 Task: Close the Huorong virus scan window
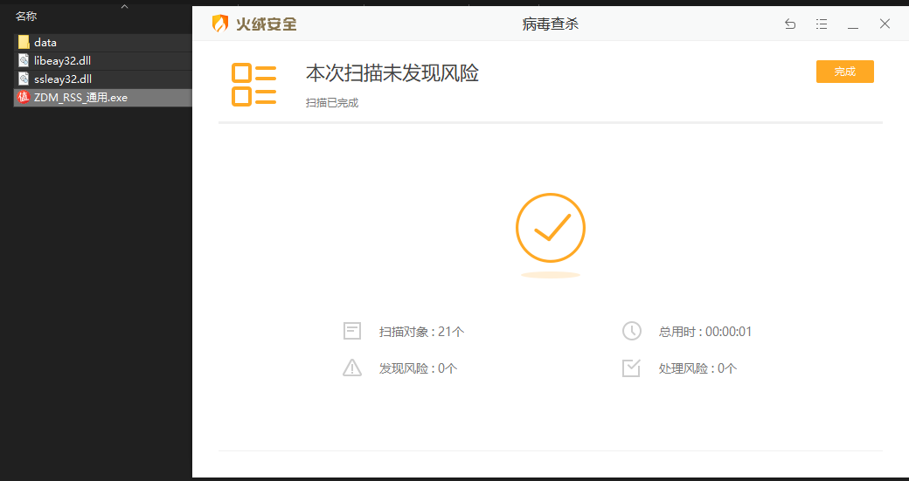(885, 24)
